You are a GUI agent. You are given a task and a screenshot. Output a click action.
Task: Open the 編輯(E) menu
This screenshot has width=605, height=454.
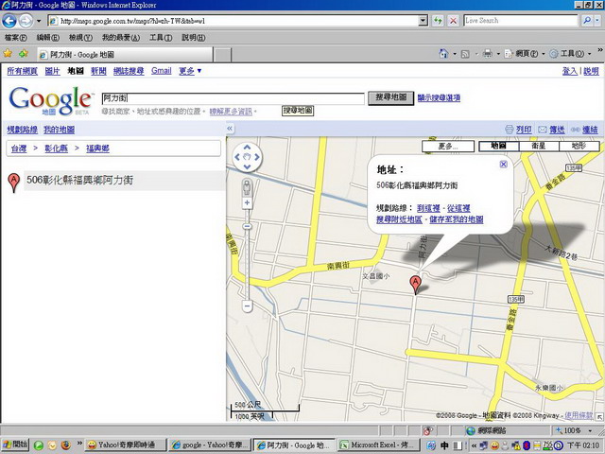(48, 38)
